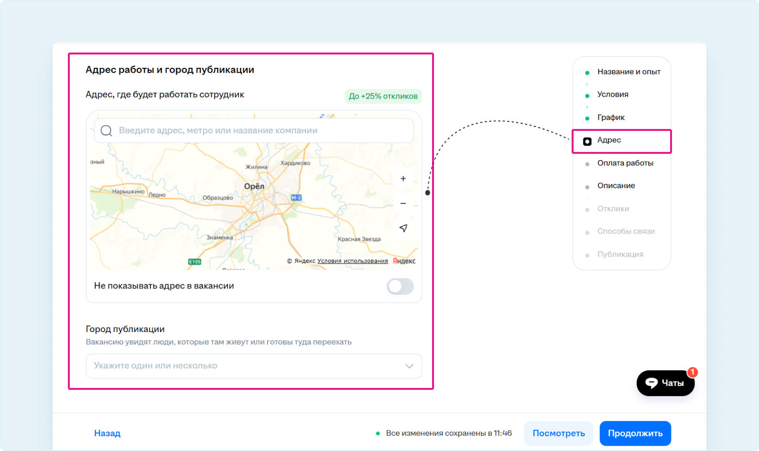Click the search magnifier icon in address field
This screenshot has height=451, width=759.
tap(106, 131)
